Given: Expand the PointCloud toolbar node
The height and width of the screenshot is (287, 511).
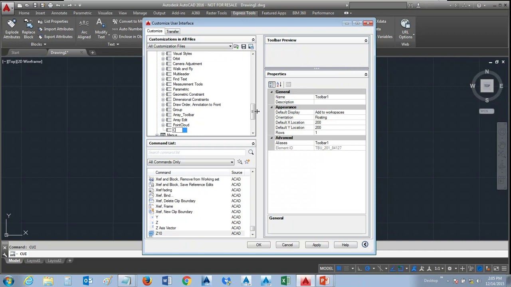Looking at the screenshot, I should [x=163, y=125].
